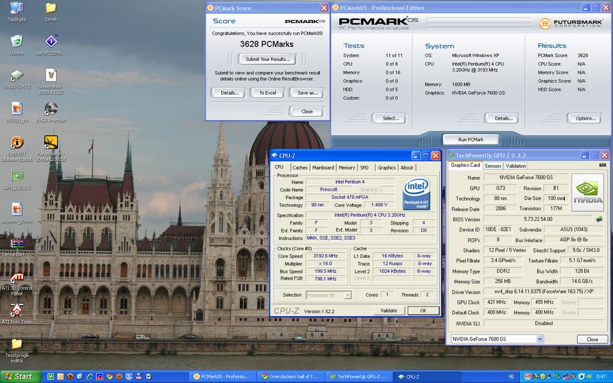This screenshot has width=613, height=383.
Task: Switch to the SPD tab in CPU-Z
Action: tap(364, 168)
